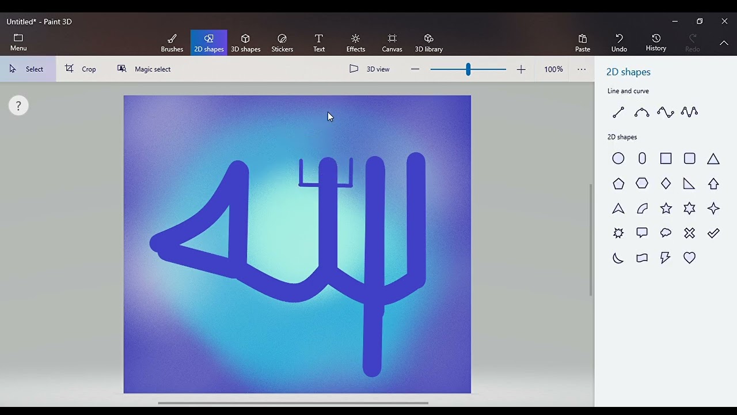Screen dimensions: 737x415
Task: Open the Menu folder icon
Action: 18,37
